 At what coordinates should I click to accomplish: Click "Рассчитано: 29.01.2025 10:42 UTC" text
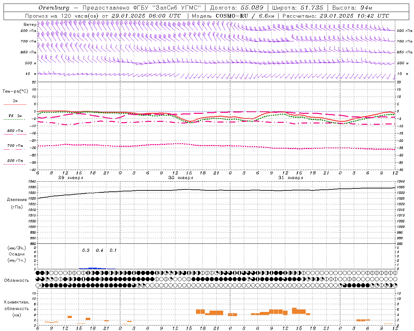click(336, 16)
